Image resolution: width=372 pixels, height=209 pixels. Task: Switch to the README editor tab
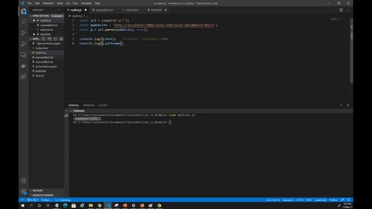point(156,10)
